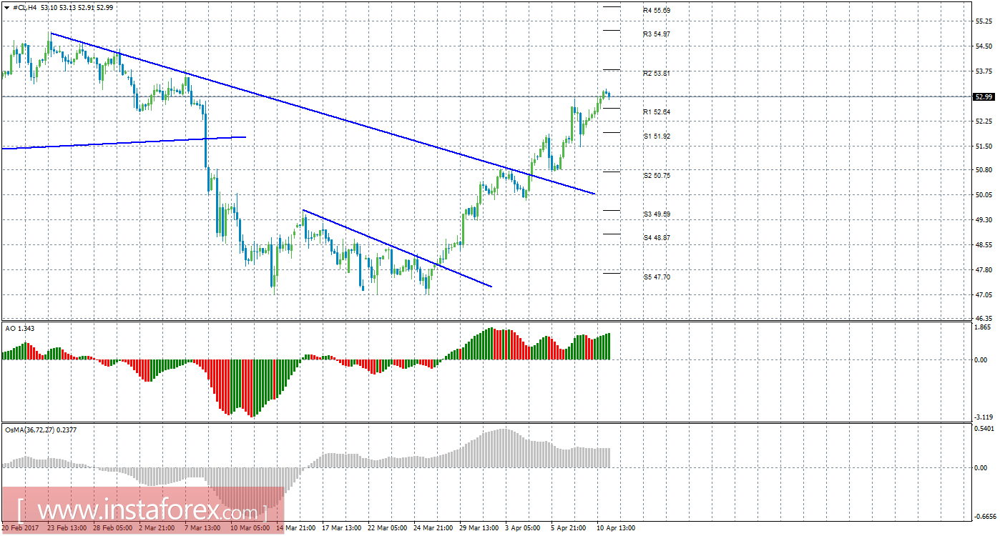Image resolution: width=1000 pixels, height=536 pixels.
Task: Click the 49.30 price axis value
Action: [983, 220]
